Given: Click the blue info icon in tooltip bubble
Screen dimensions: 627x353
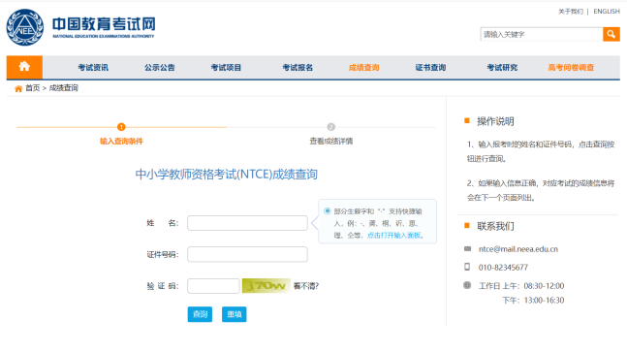Looking at the screenshot, I should click(x=328, y=210).
